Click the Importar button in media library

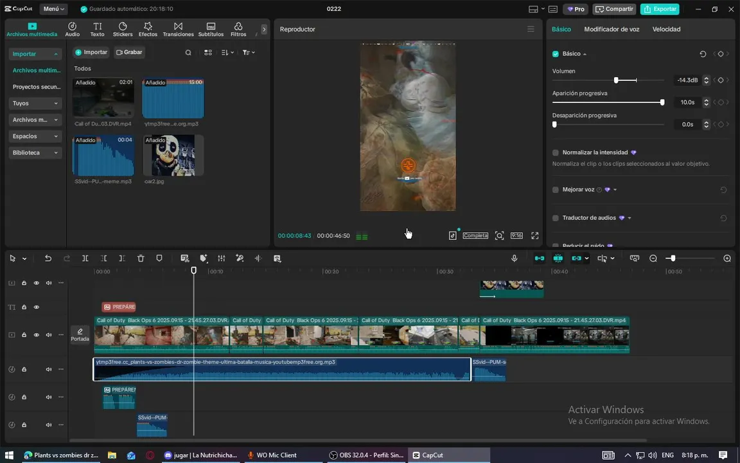(92, 53)
